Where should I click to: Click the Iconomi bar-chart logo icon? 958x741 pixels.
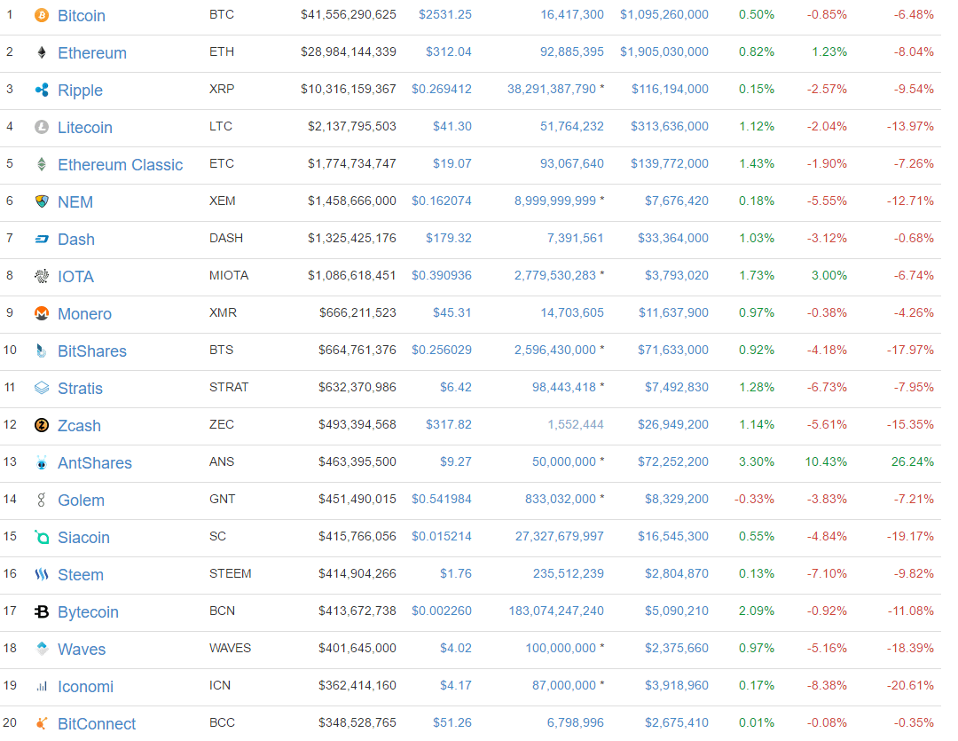[x=42, y=687]
